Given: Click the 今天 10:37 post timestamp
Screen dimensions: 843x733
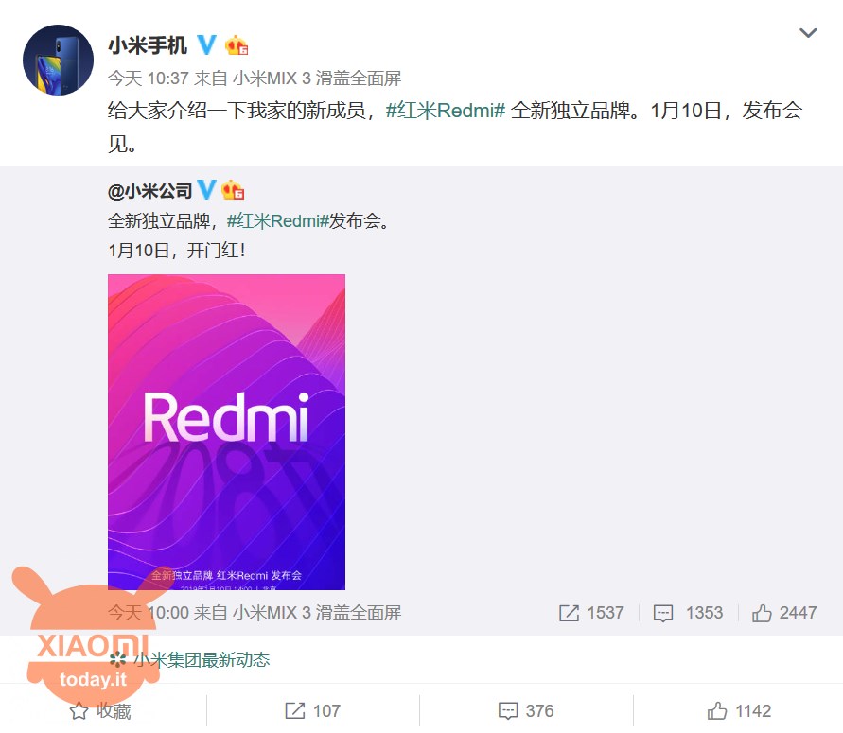Looking at the screenshot, I should [149, 79].
